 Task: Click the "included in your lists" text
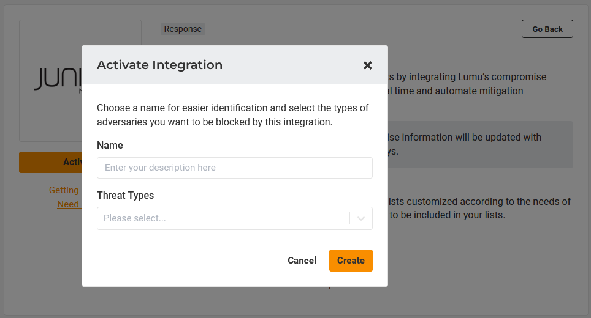(448, 215)
